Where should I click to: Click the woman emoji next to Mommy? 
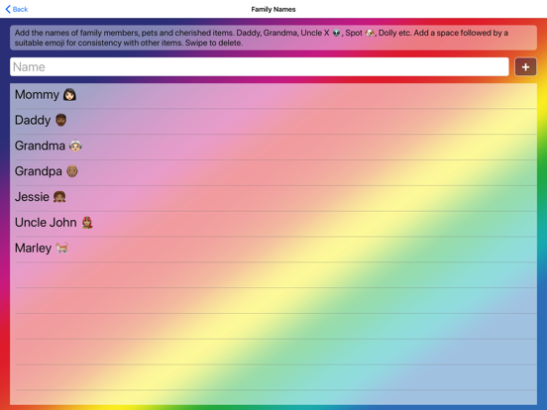69,94
